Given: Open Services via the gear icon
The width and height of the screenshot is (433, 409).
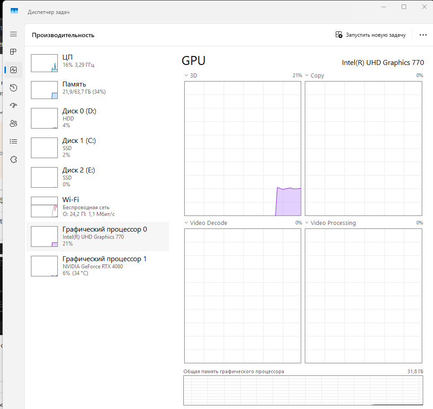Looking at the screenshot, I should tap(13, 159).
